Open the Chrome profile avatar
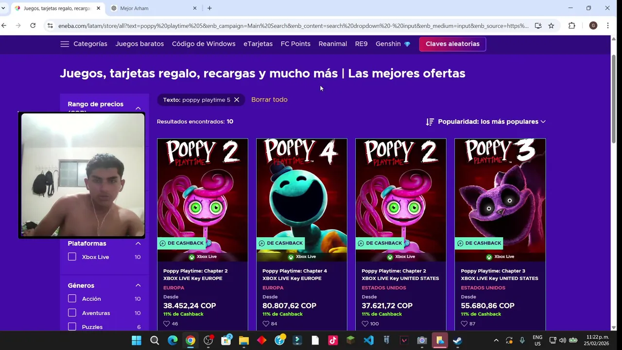622x350 pixels. pos(593,26)
